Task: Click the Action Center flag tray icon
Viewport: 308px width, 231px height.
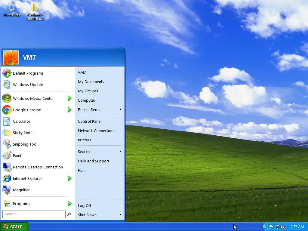Action: coord(271,227)
